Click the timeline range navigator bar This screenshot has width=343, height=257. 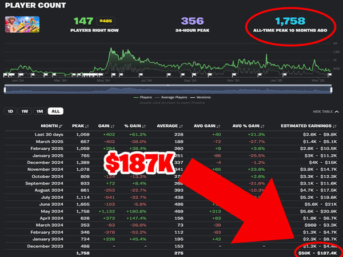tap(171, 89)
